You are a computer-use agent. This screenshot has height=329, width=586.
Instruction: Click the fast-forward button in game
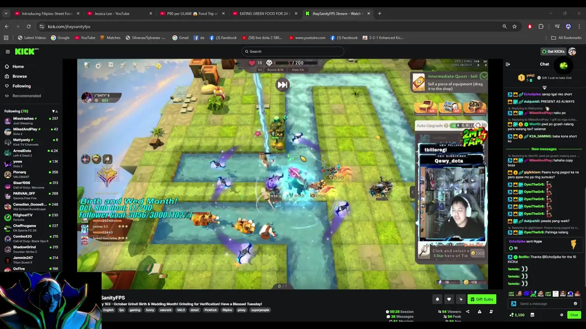pyautogui.click(x=282, y=85)
